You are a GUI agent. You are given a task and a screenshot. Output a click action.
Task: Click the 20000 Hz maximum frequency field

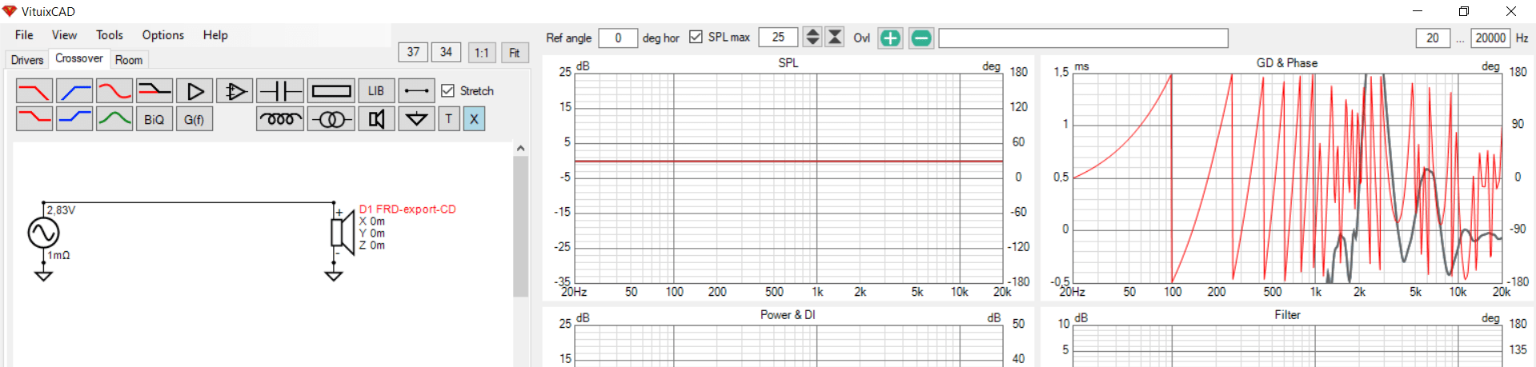(1490, 38)
